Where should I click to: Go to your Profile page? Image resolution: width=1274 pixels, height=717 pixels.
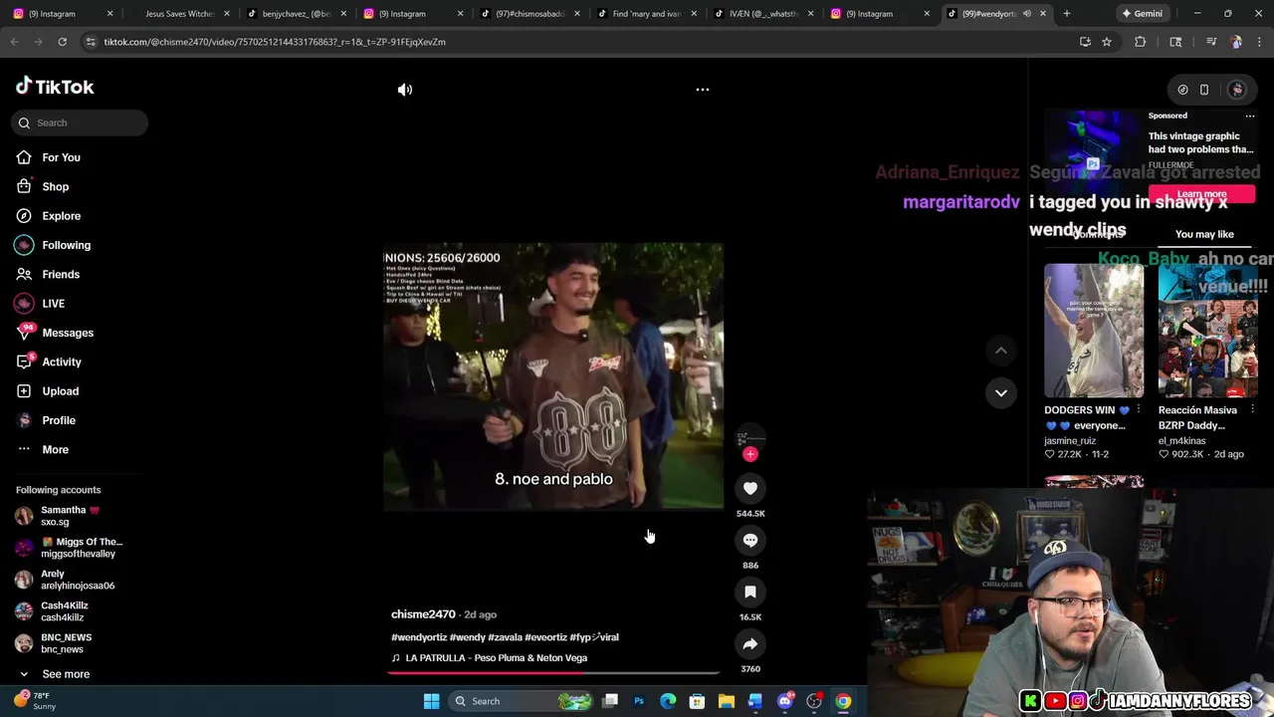click(x=58, y=420)
